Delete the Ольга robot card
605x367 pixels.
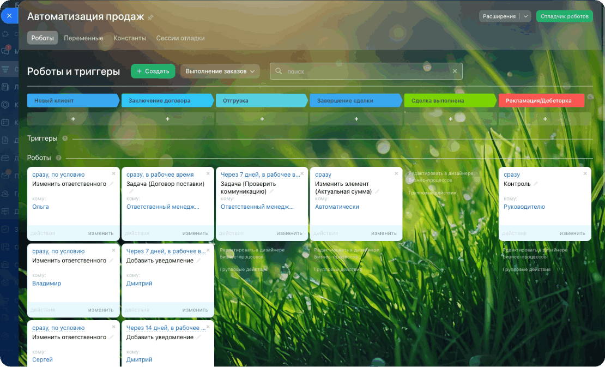(x=114, y=173)
